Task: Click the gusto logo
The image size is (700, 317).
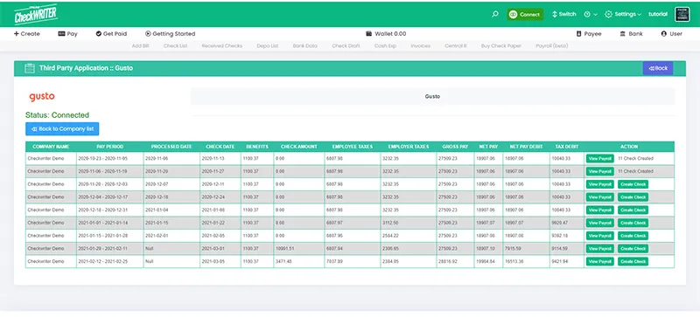Action: [42, 97]
